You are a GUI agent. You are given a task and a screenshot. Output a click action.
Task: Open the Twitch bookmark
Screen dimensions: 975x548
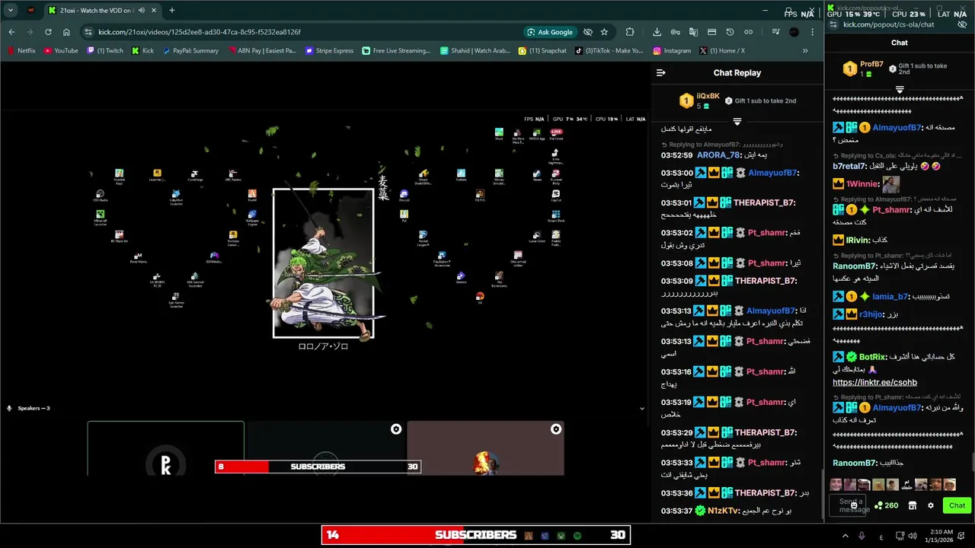tap(104, 51)
